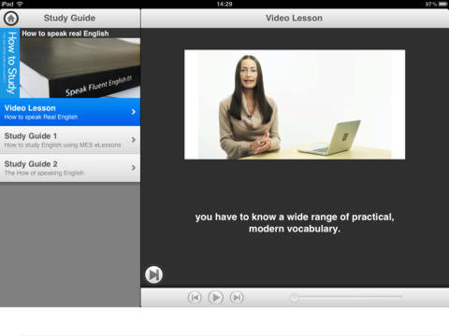Open Study Guide 1 row chevron

(134, 140)
